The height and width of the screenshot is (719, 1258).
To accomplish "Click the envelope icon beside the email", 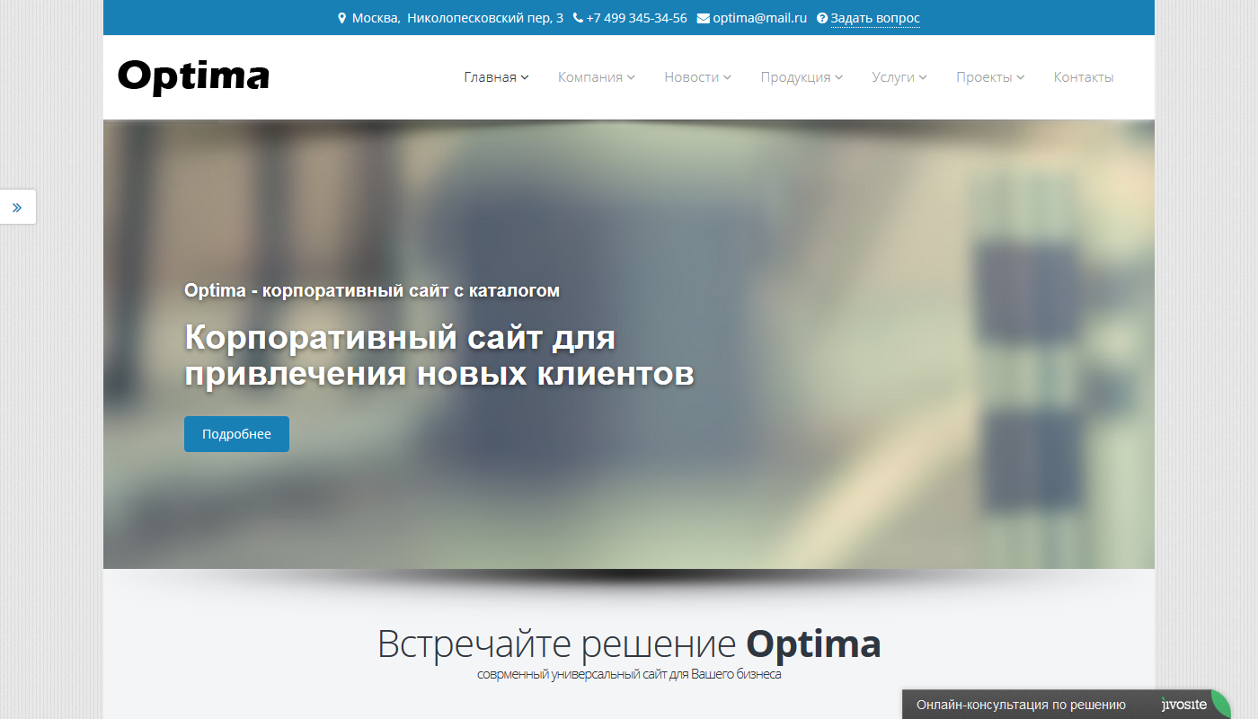I will pos(703,18).
